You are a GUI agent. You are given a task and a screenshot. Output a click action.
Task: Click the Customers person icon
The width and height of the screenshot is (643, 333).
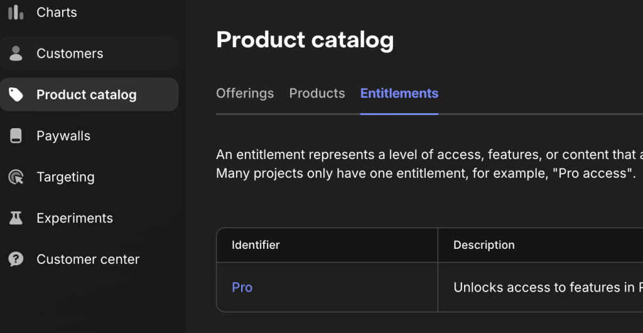(x=16, y=53)
